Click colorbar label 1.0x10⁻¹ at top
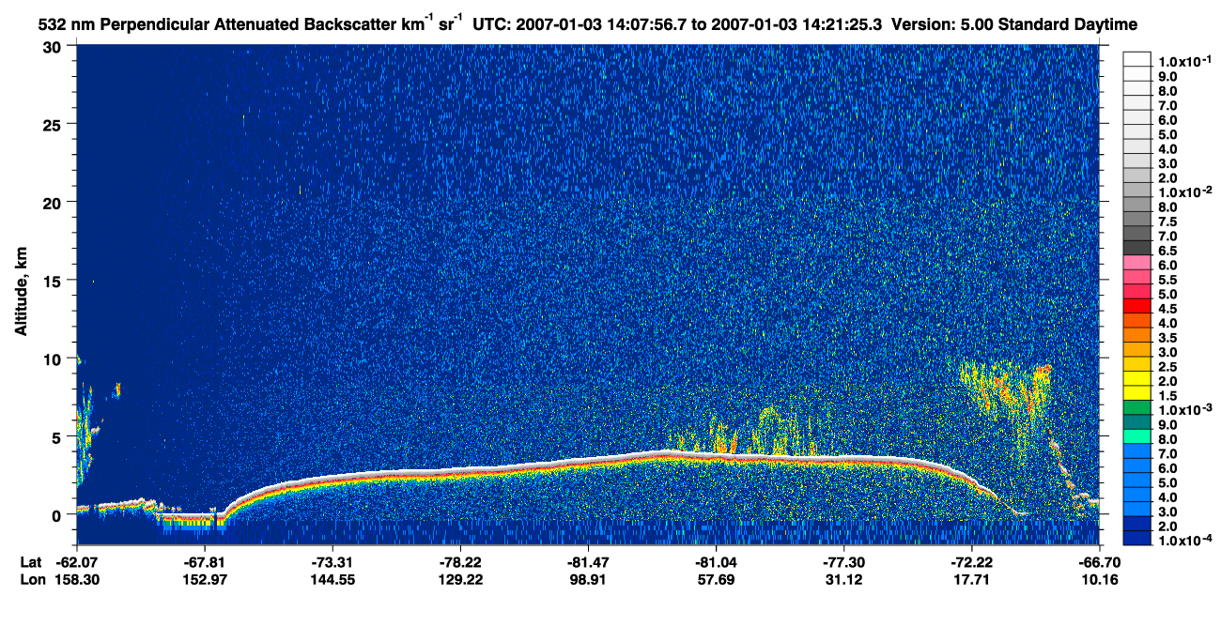The height and width of the screenshot is (626, 1221). (1183, 60)
